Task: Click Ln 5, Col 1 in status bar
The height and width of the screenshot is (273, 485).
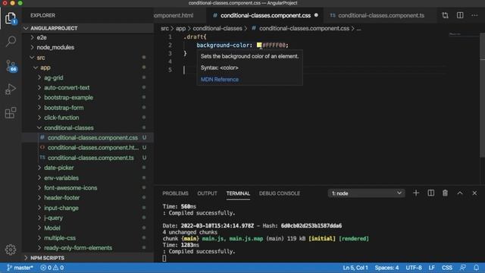Action: 355,268
